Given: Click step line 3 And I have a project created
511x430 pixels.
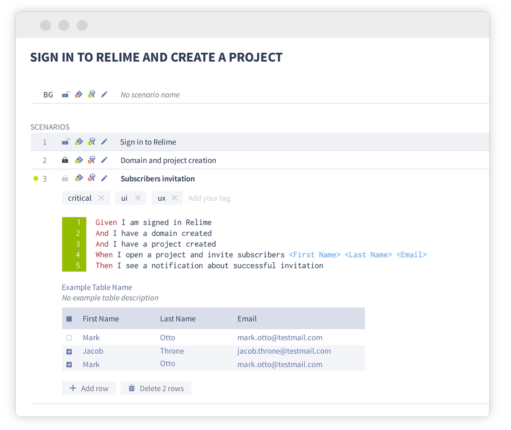Looking at the screenshot, I should point(155,244).
